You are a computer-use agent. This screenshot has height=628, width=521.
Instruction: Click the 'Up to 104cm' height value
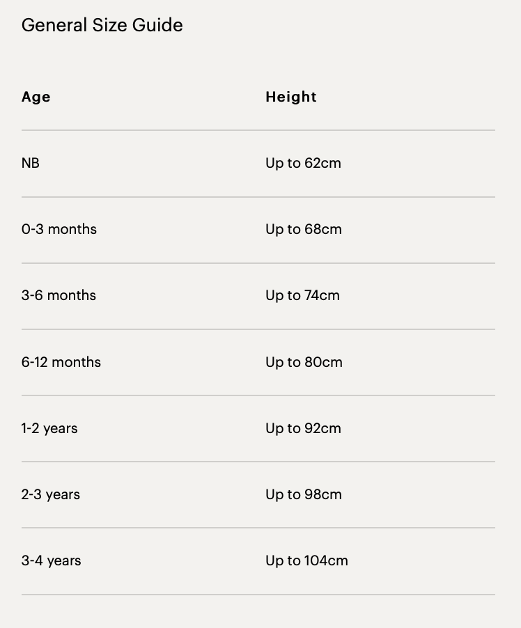[x=306, y=560]
